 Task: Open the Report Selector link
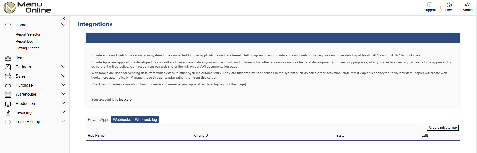pos(28,34)
